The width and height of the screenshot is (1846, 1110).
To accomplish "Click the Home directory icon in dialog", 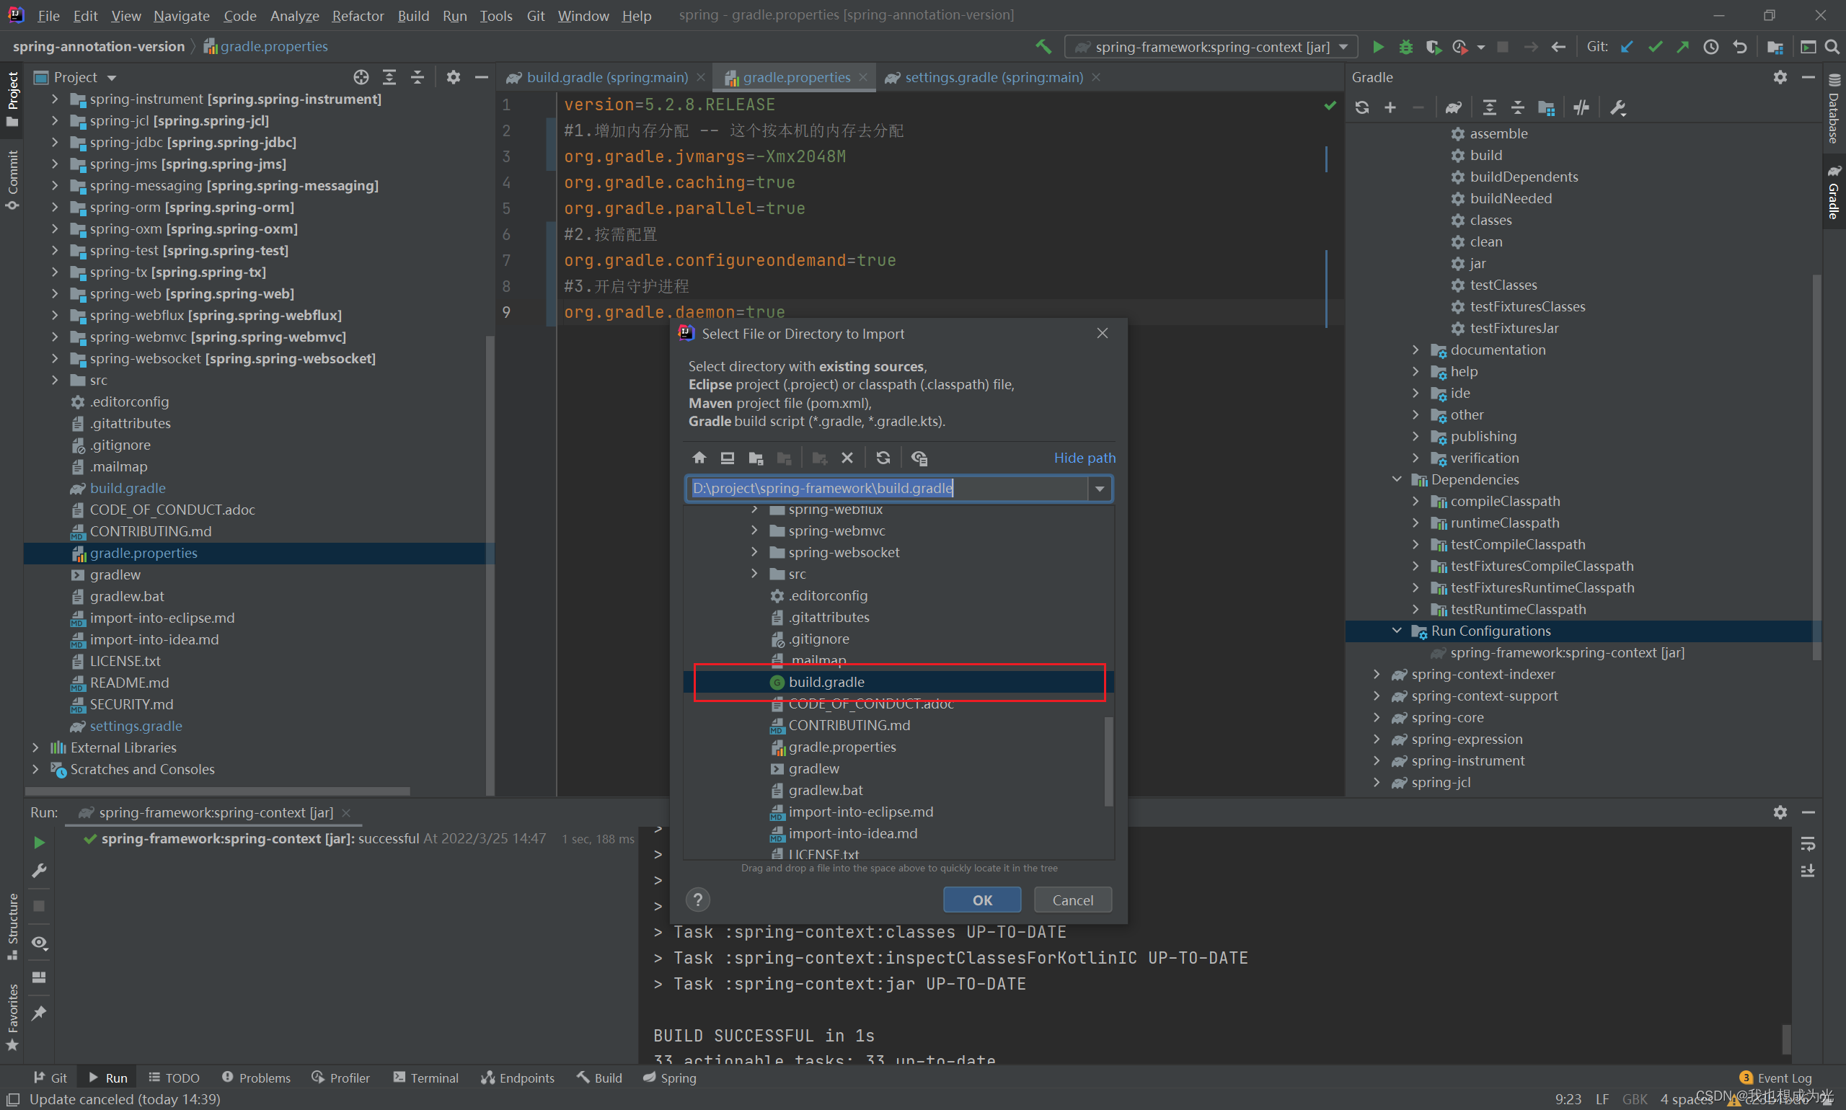I will click(699, 458).
